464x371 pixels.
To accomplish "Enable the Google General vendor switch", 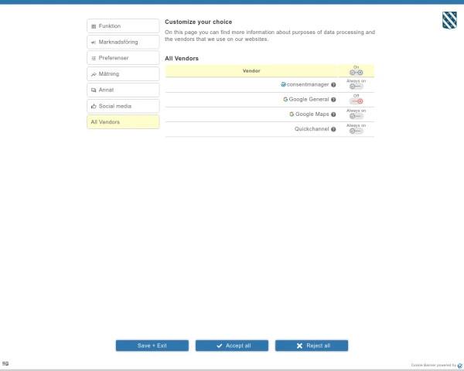I will click(x=356, y=101).
